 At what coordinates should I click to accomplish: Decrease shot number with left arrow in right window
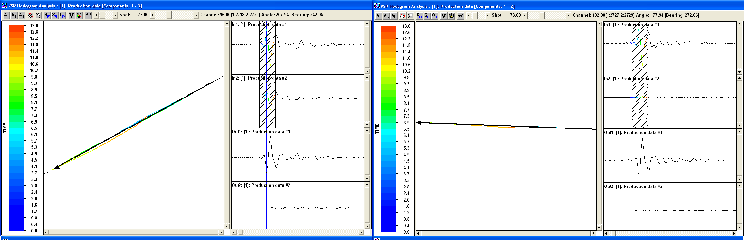pos(469,16)
